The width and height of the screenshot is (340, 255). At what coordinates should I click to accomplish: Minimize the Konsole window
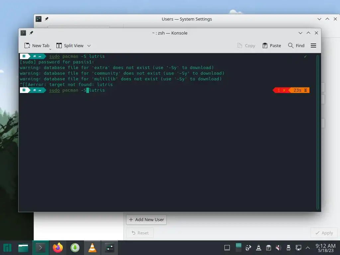[x=300, y=33]
